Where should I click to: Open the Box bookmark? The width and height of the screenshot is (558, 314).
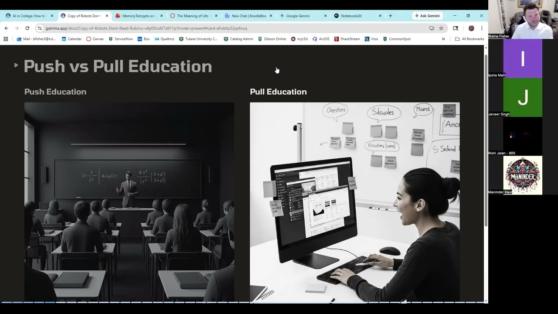tap(143, 39)
